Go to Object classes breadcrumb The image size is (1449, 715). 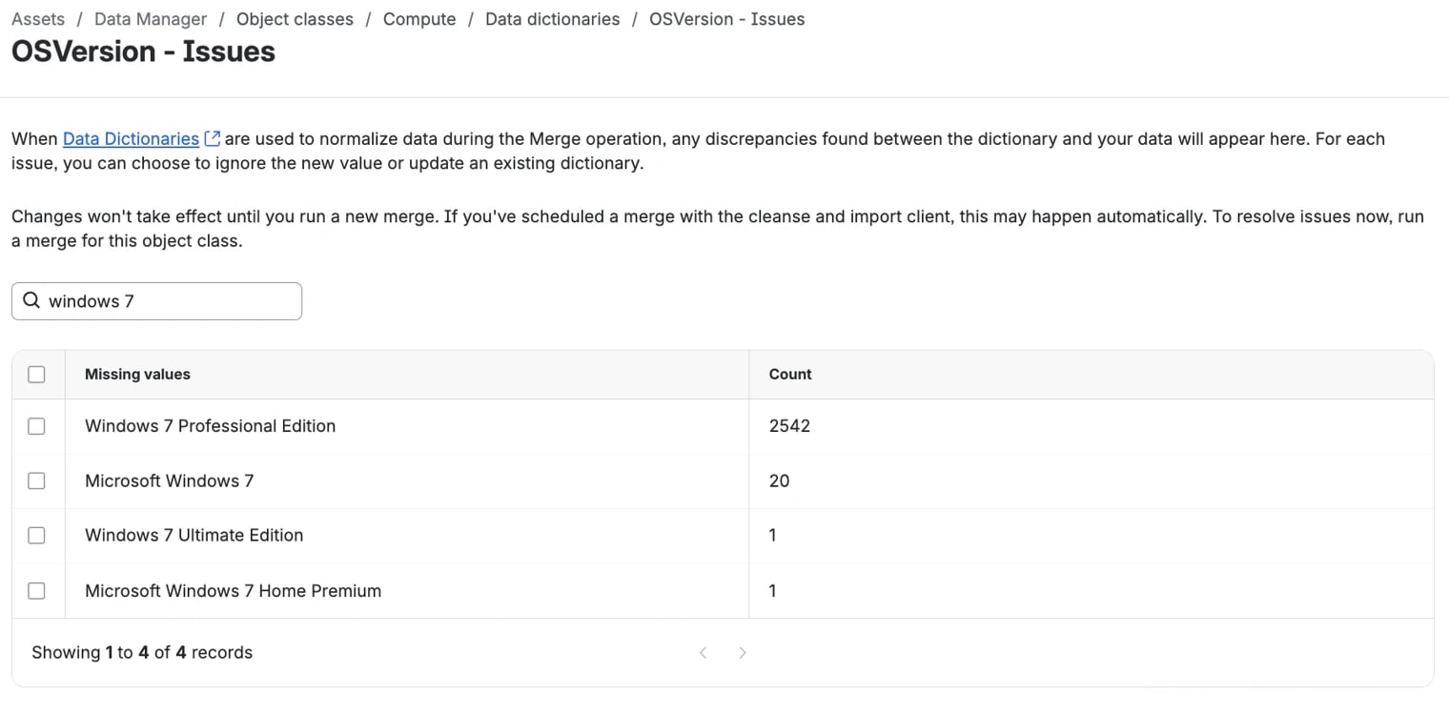click(295, 19)
